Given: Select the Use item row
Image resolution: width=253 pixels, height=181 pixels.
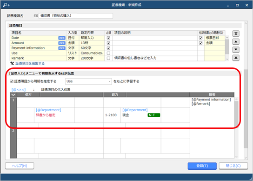Looking at the screenshot, I should pyautogui.click(x=117, y=53).
